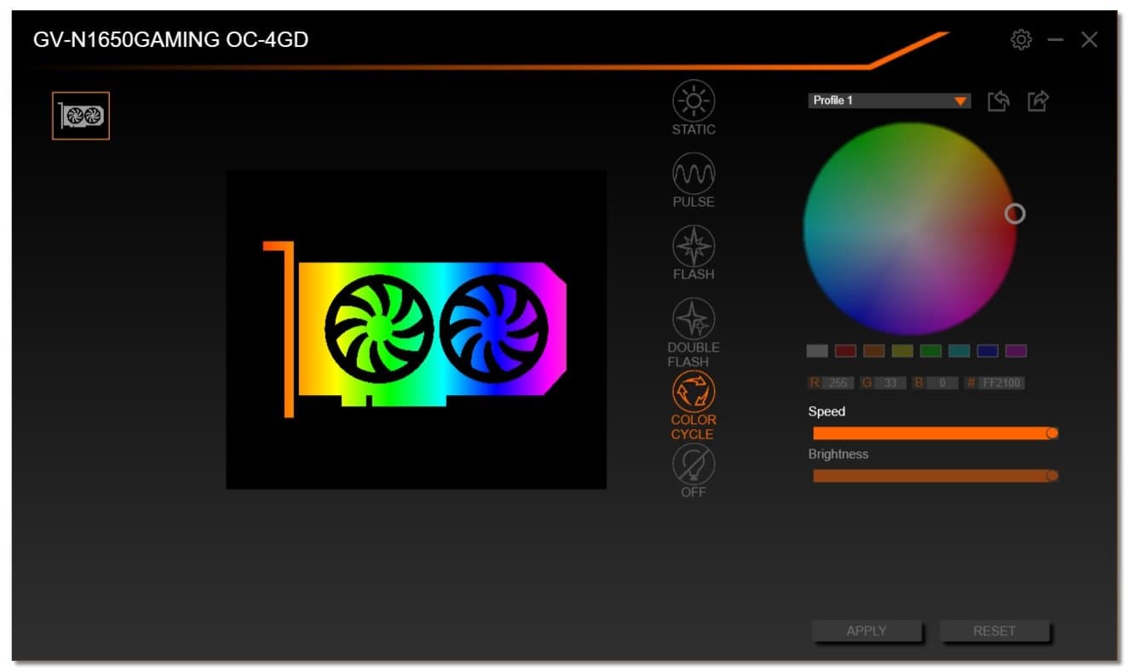The height and width of the screenshot is (671, 1129).
Task: Activate the FLASH lighting mode
Action: coord(694,246)
